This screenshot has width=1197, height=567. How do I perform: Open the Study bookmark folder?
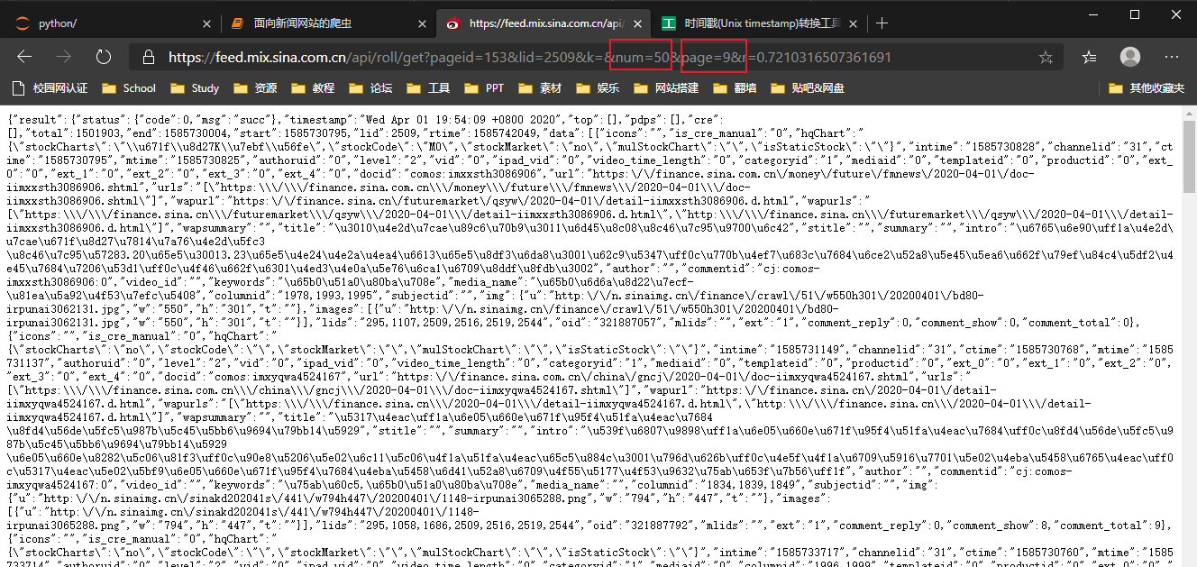196,88
